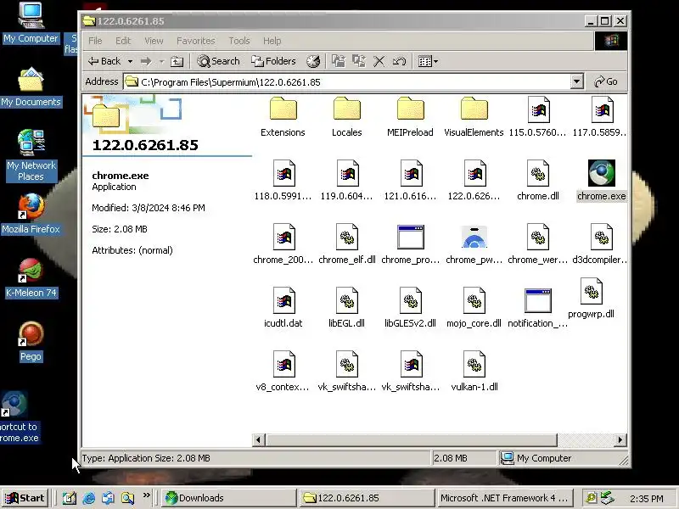Open the Views dropdown button
The image size is (679, 509).
428,61
